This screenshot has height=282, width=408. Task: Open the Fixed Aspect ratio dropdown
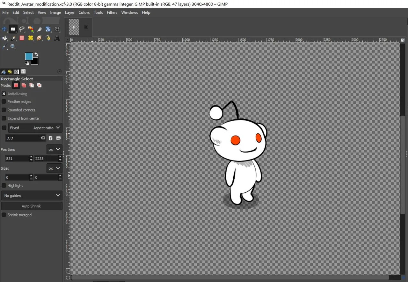pos(35,128)
